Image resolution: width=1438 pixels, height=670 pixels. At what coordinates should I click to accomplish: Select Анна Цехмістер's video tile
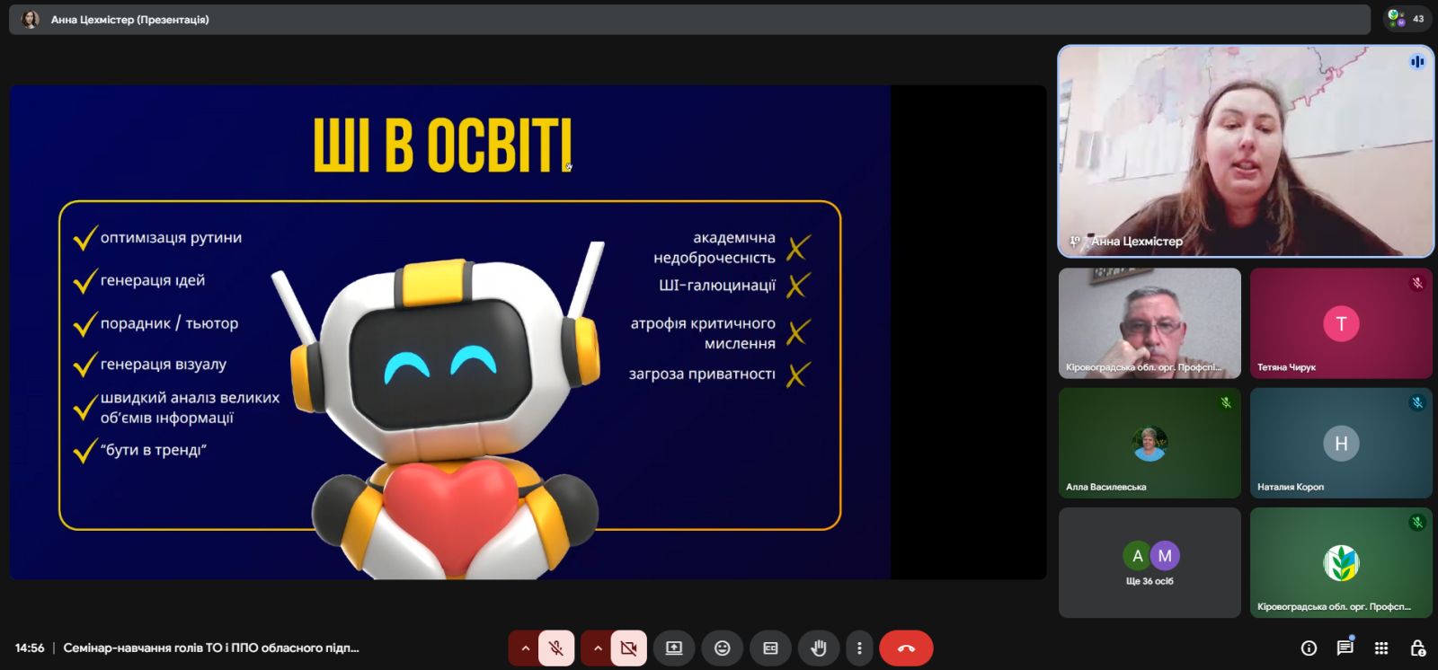click(x=1246, y=151)
